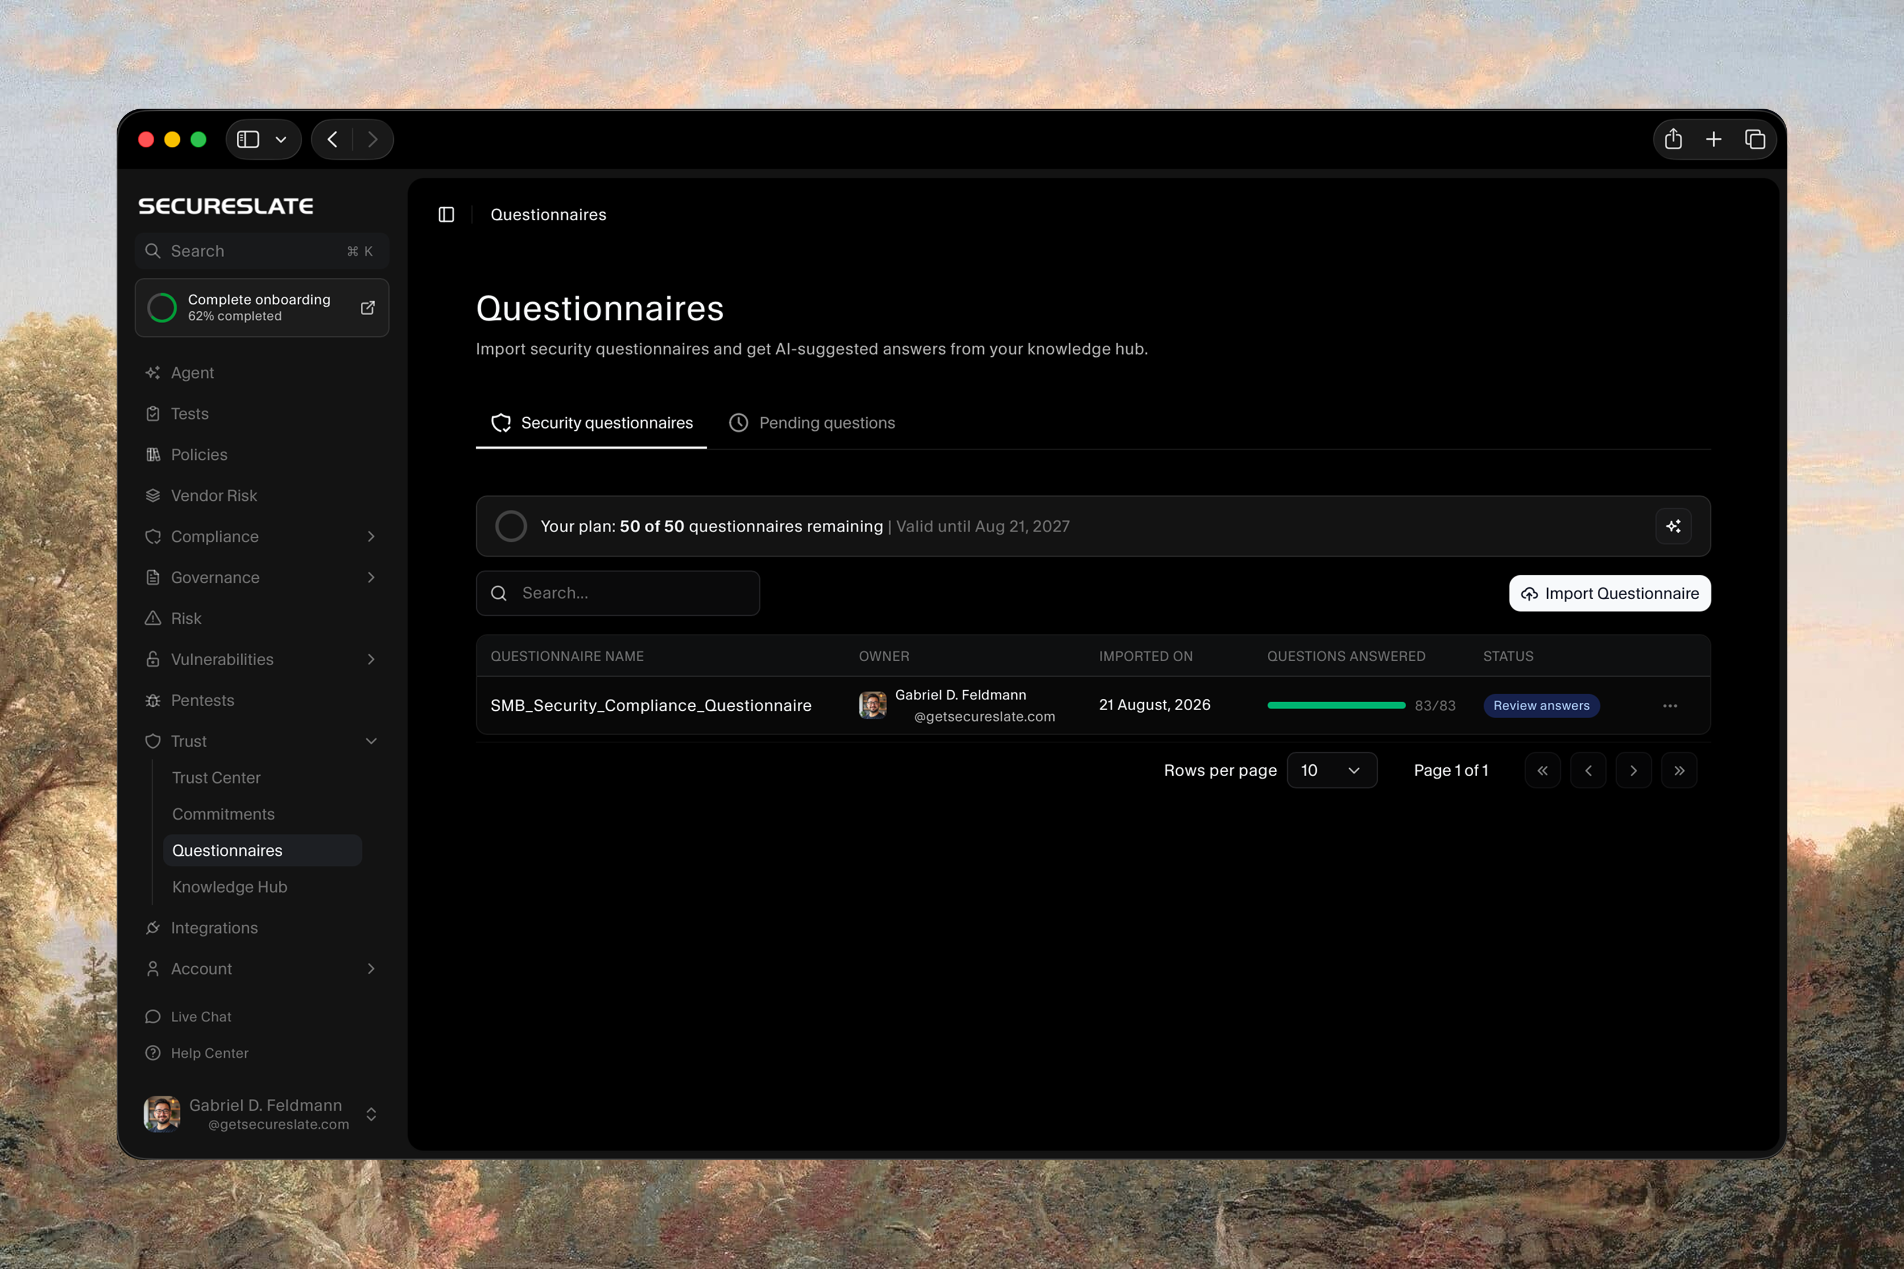
Task: Click the Review answers status badge
Action: point(1541,706)
